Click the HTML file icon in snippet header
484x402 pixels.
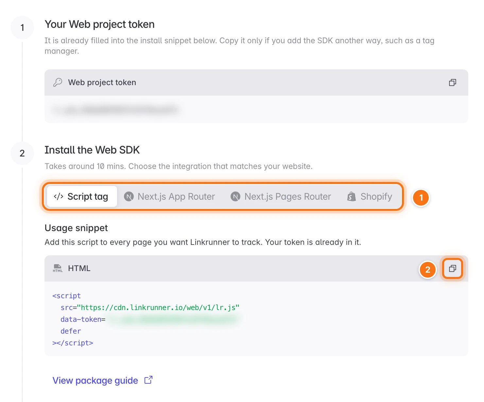coord(58,268)
